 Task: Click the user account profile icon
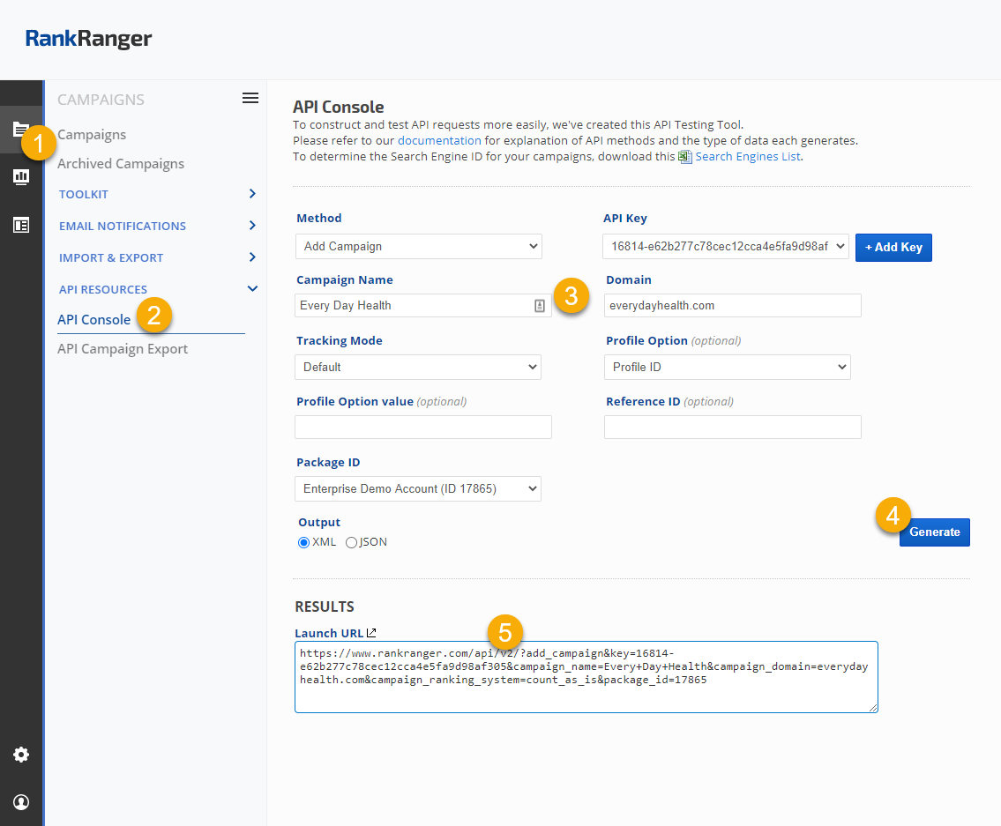pos(21,802)
